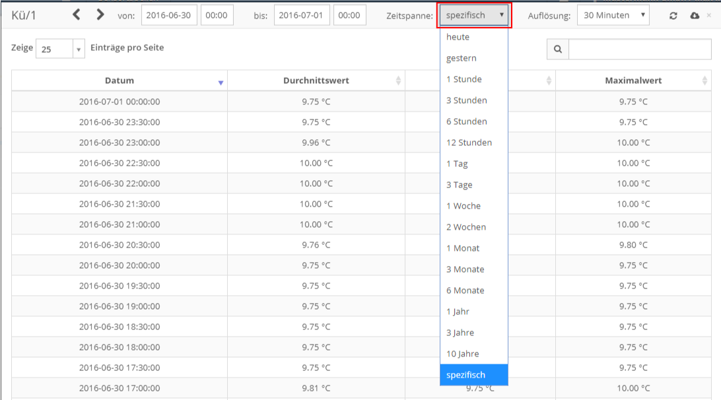Pick '3 Tage' from the list
The width and height of the screenshot is (721, 400).
point(474,185)
